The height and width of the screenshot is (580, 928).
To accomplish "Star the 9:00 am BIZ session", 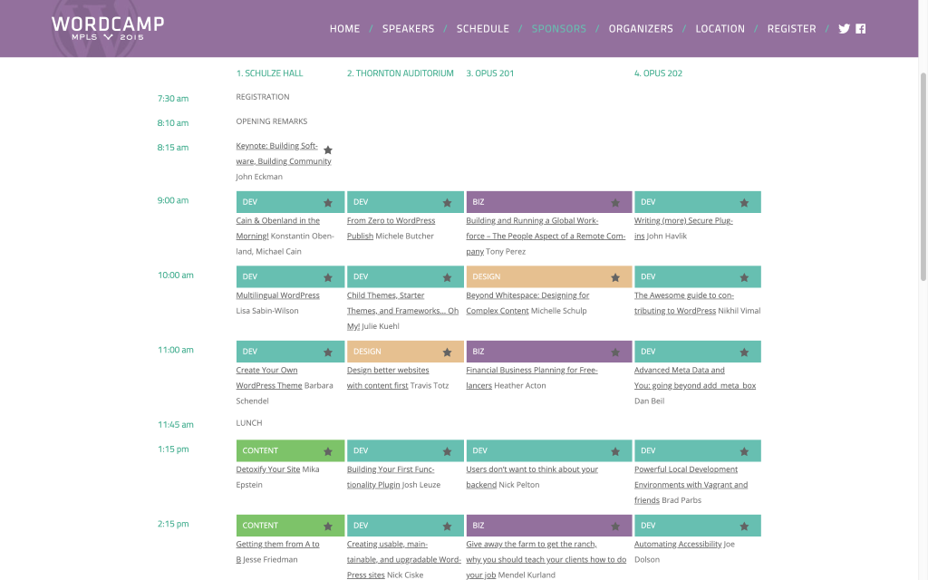I will 615,203.
